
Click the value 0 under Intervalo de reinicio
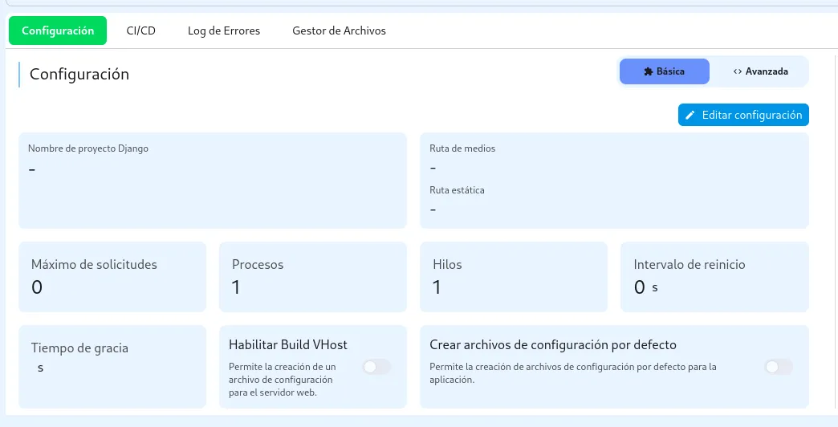(x=640, y=287)
